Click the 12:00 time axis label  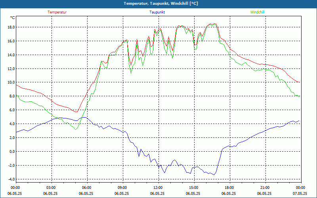point(158,188)
